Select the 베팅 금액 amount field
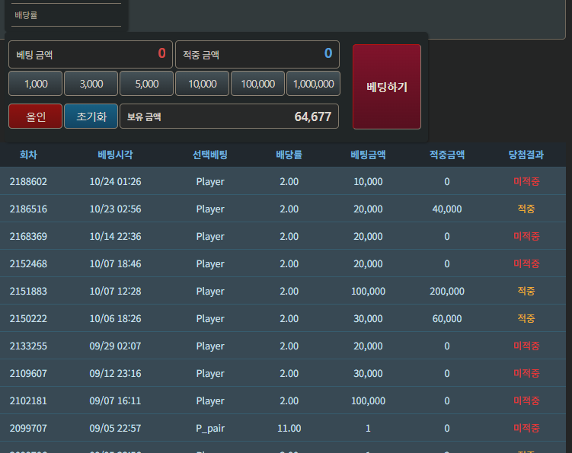 click(x=91, y=54)
